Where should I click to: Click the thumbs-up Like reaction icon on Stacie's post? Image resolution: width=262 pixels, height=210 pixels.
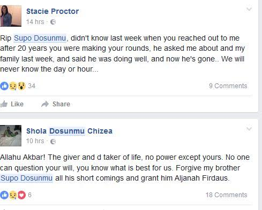click(x=4, y=86)
